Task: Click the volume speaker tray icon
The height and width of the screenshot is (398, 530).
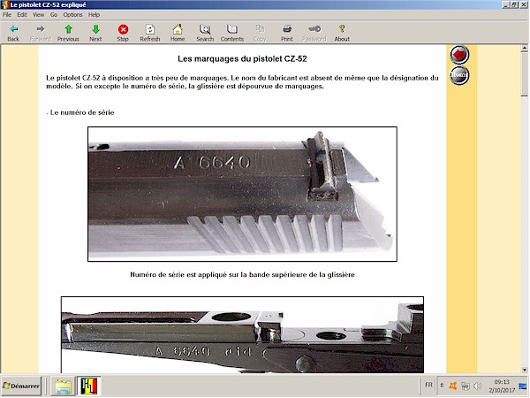Action: (x=477, y=386)
